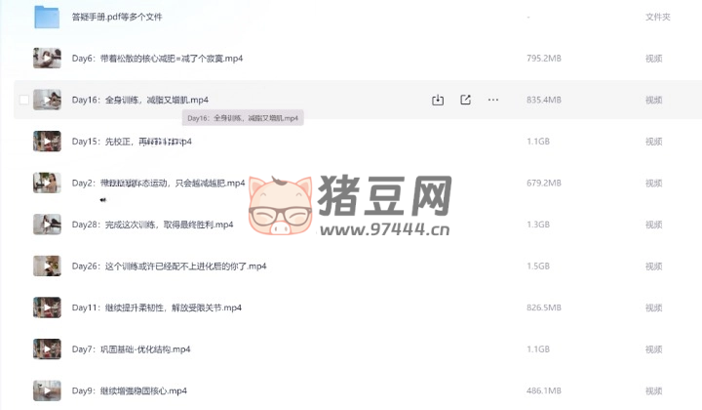Screen dimensions: 702x410
Task: Open the Day16 全身训练 file name
Action: point(139,100)
